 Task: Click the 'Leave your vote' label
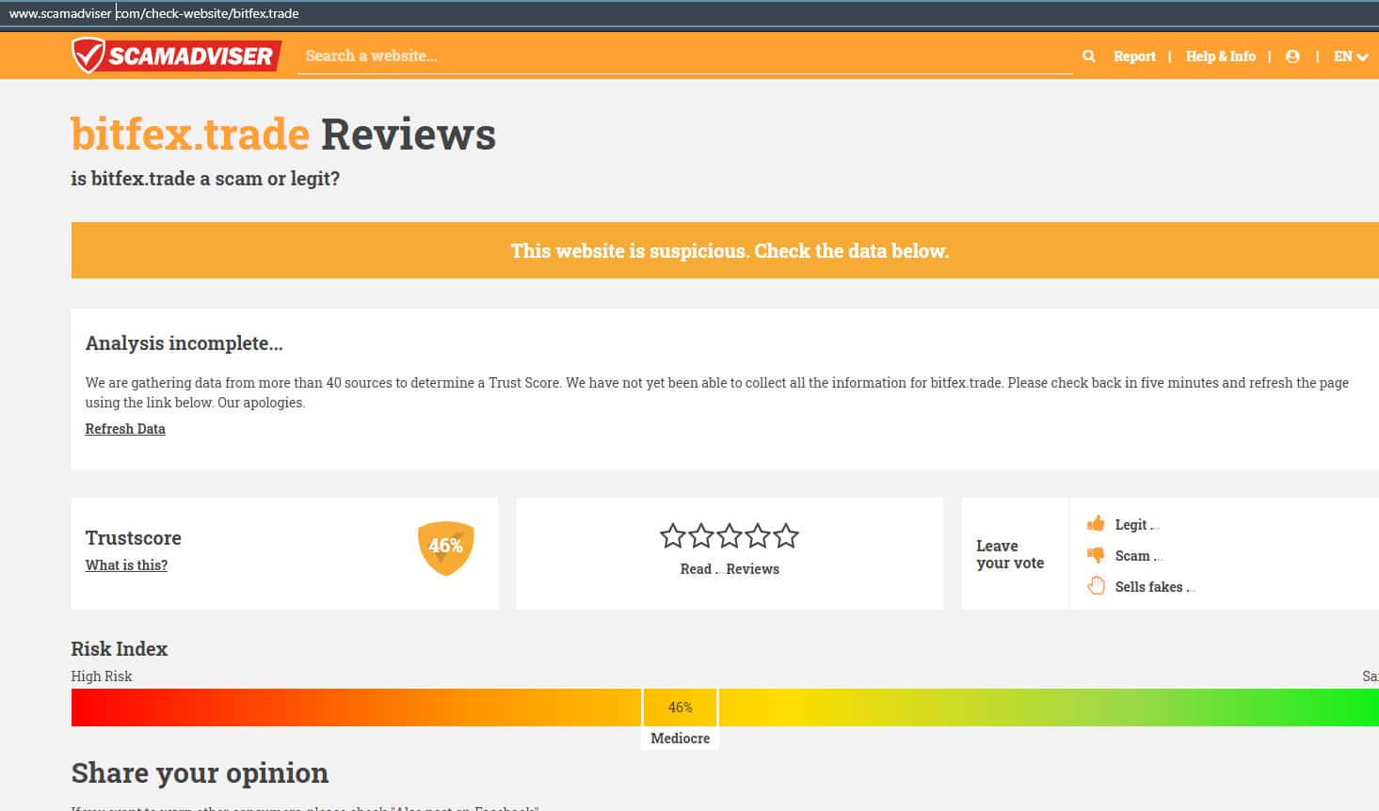1010,554
